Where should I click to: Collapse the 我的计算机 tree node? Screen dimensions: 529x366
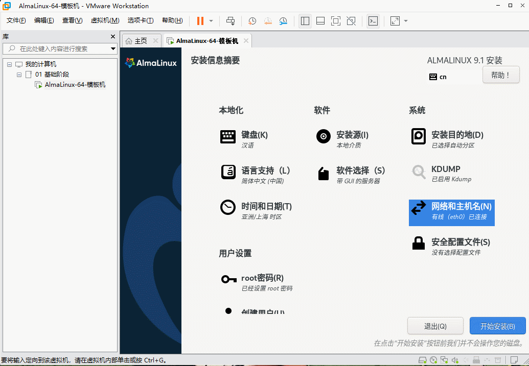[x=9, y=64]
